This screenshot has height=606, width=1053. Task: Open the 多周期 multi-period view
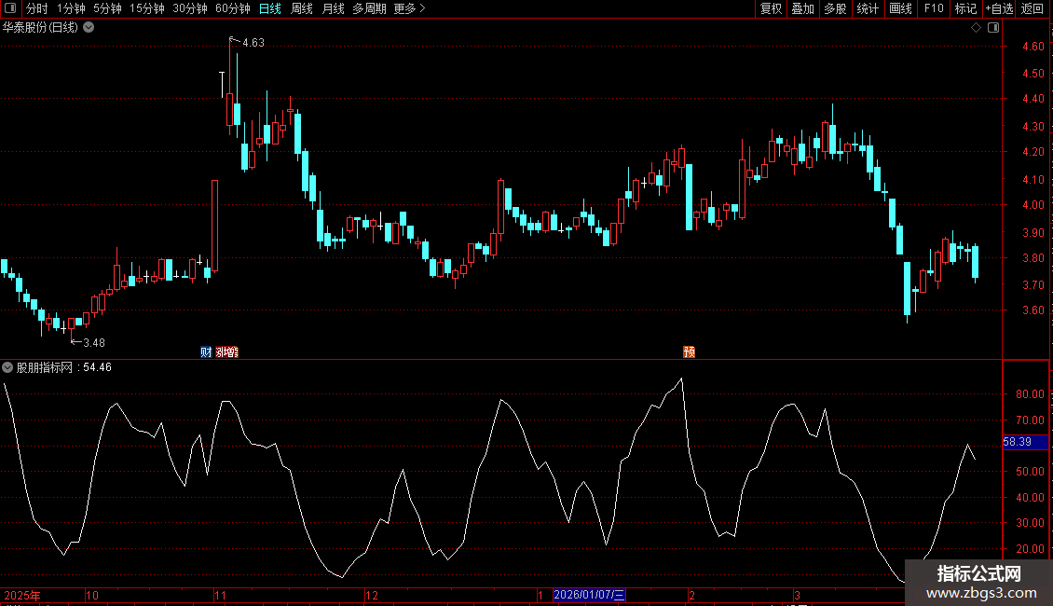click(369, 8)
